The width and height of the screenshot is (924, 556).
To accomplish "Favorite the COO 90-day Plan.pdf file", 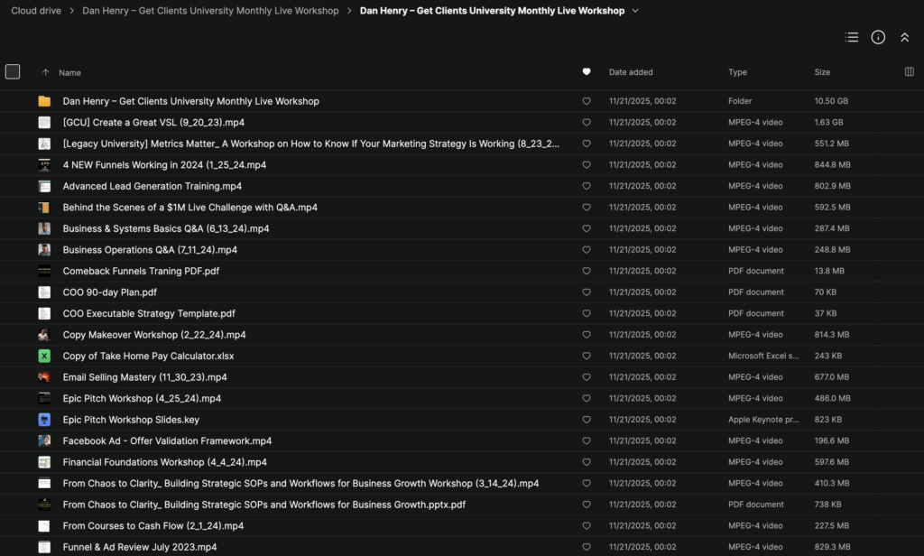I will pyautogui.click(x=587, y=292).
